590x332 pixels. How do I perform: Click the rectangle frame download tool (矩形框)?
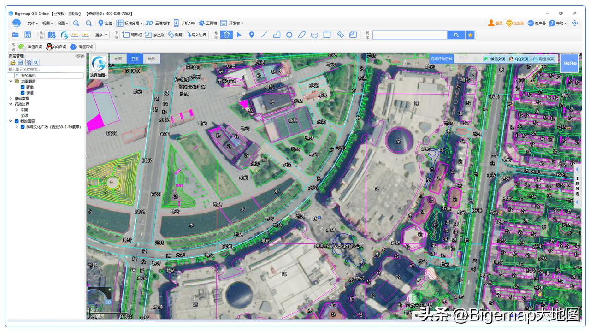click(131, 35)
